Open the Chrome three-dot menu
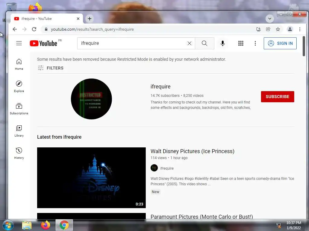The width and height of the screenshot is (309, 231). [300, 29]
